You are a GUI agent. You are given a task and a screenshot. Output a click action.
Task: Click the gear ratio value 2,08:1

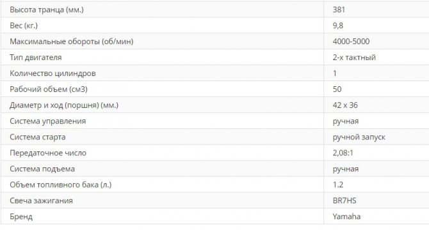click(343, 153)
